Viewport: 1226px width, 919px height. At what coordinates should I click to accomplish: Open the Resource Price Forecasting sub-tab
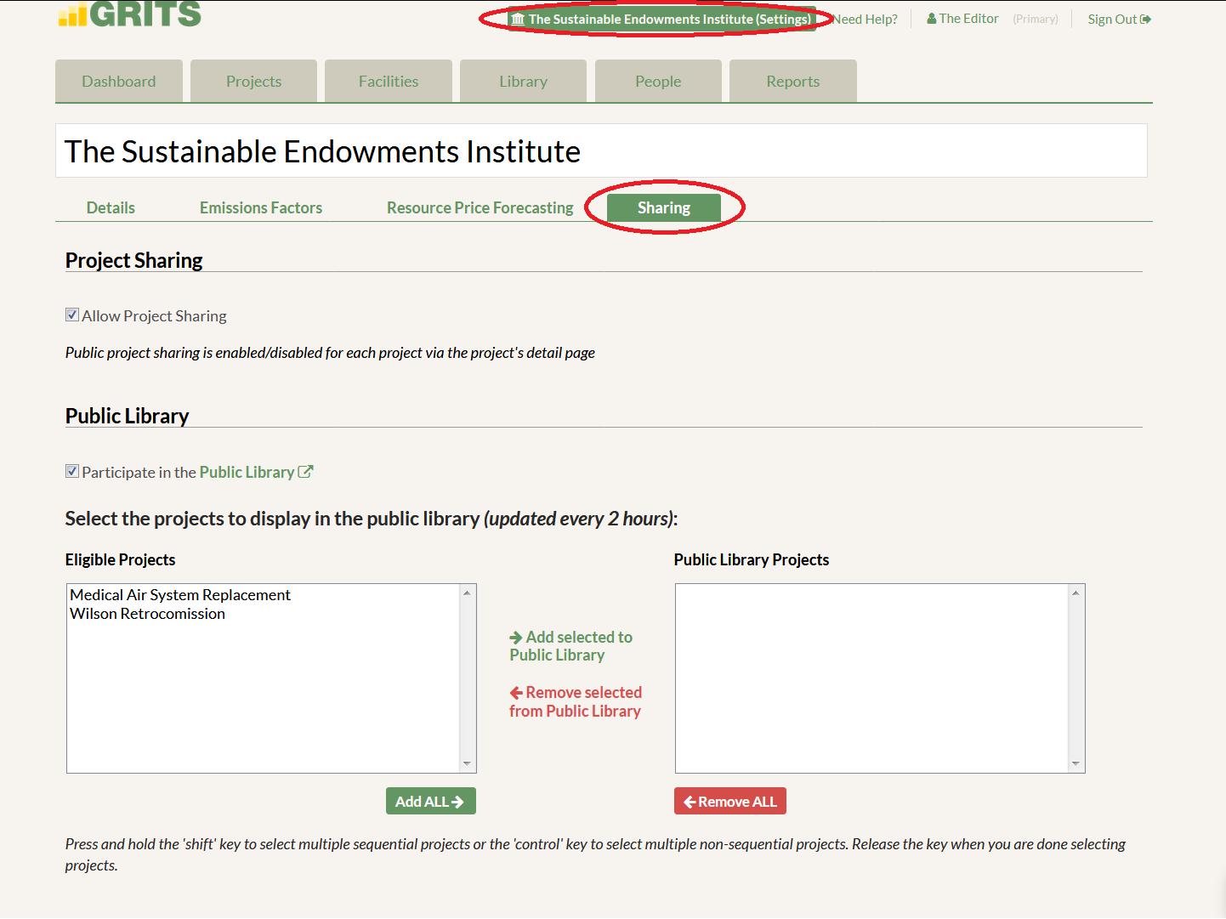point(480,207)
